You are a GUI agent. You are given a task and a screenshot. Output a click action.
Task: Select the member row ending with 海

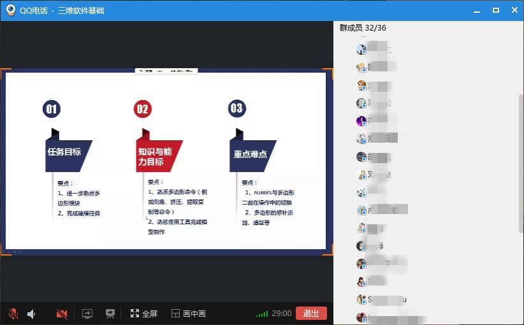[370, 246]
